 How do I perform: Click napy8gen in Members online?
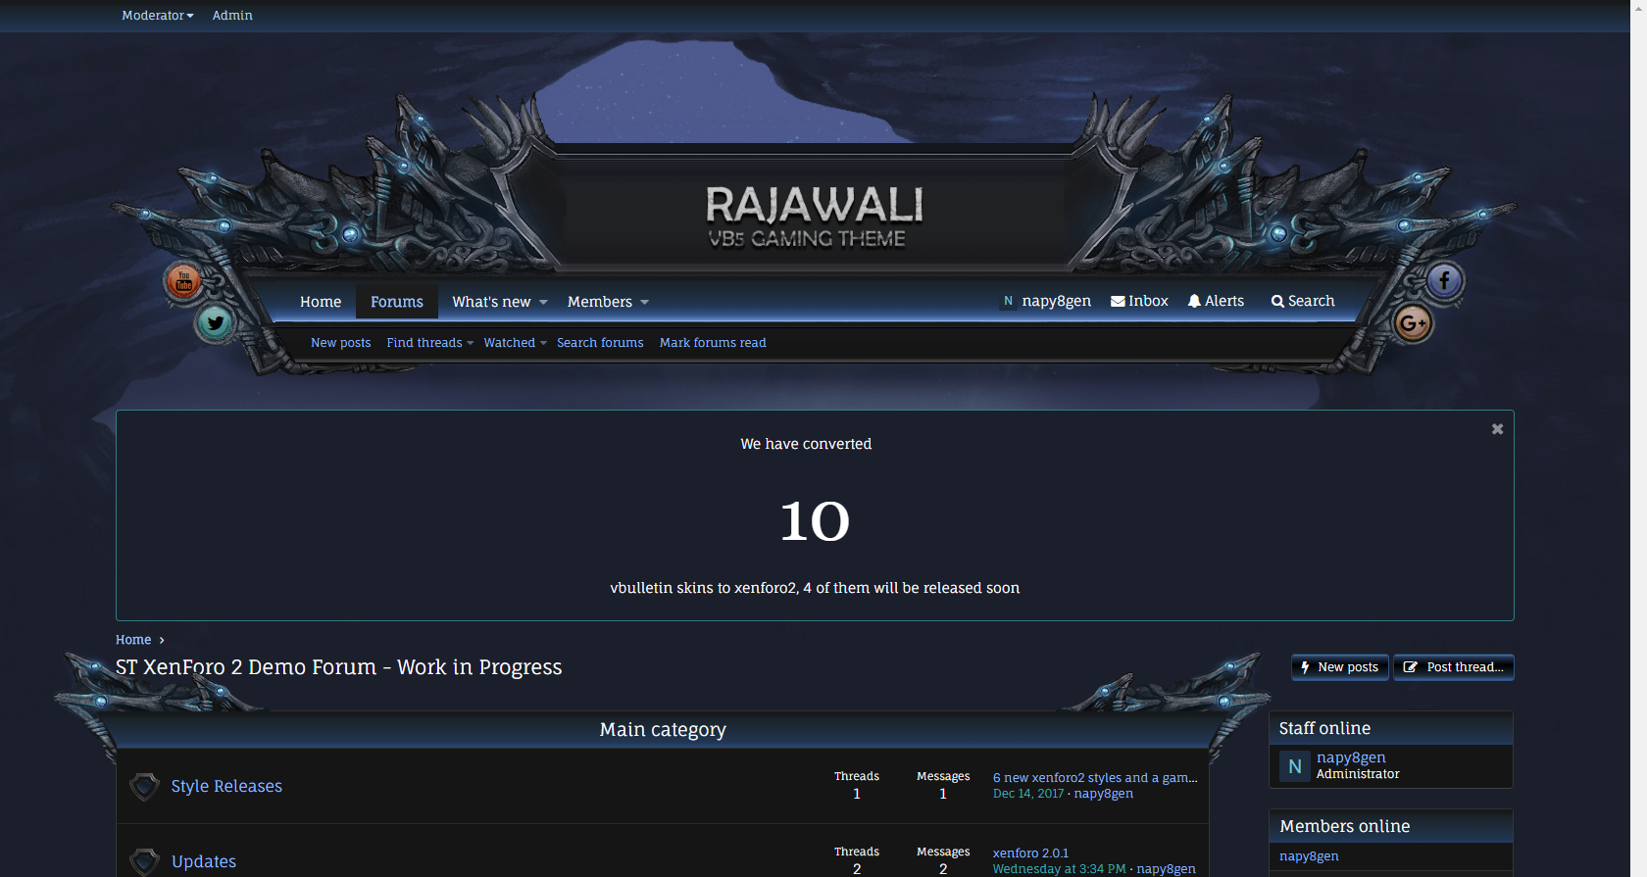[x=1309, y=856]
